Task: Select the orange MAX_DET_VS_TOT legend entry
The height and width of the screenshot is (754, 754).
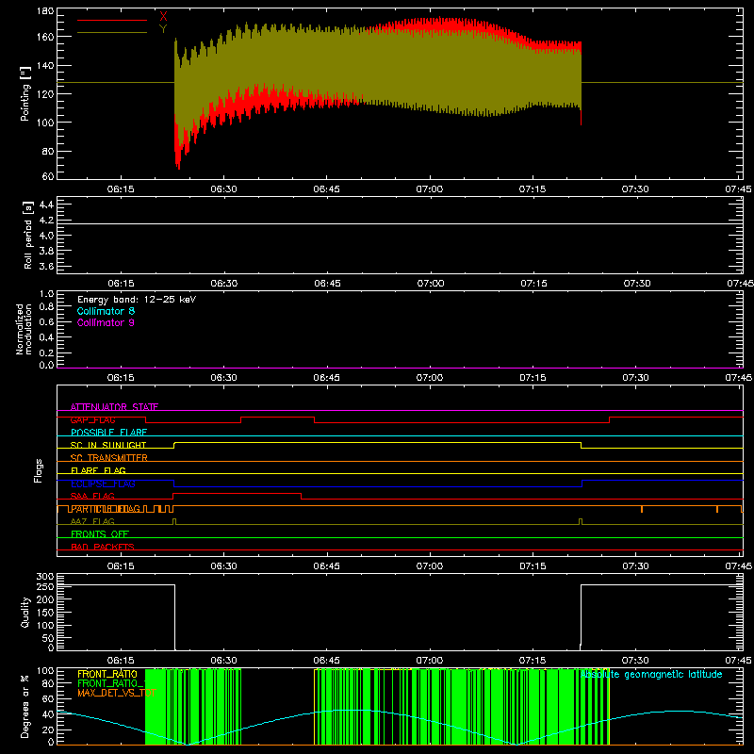Action: [117, 693]
